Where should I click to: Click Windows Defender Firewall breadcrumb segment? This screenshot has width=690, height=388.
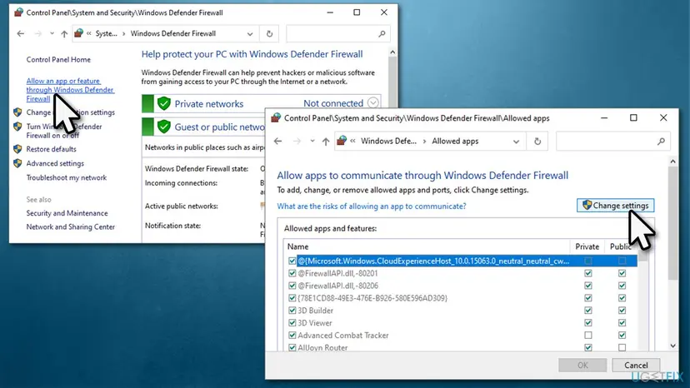[173, 33]
